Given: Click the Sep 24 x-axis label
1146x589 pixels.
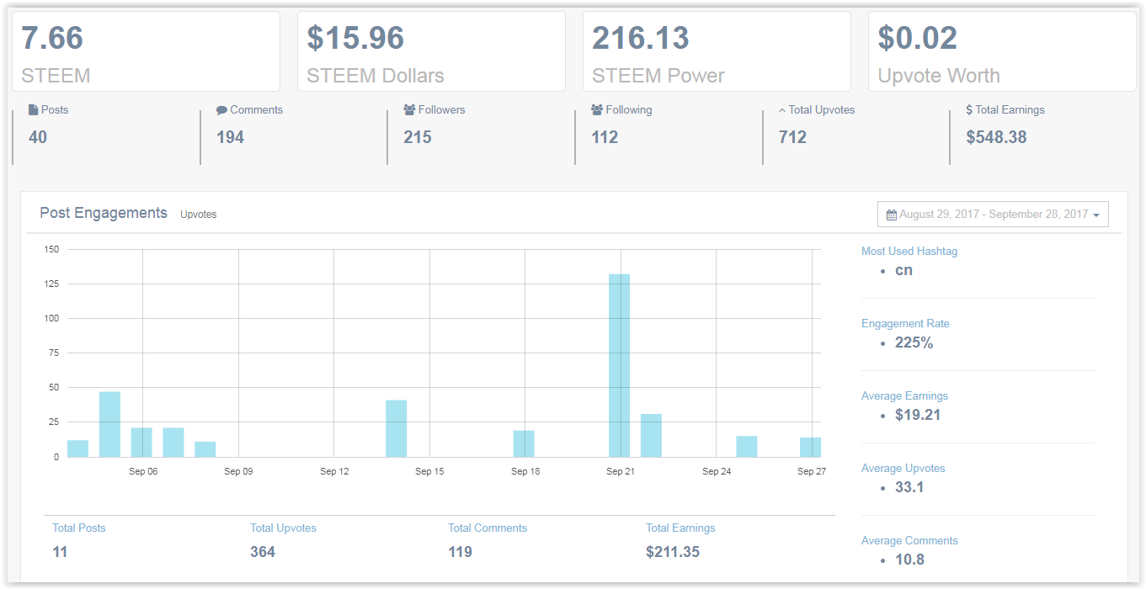Looking at the screenshot, I should click(717, 471).
